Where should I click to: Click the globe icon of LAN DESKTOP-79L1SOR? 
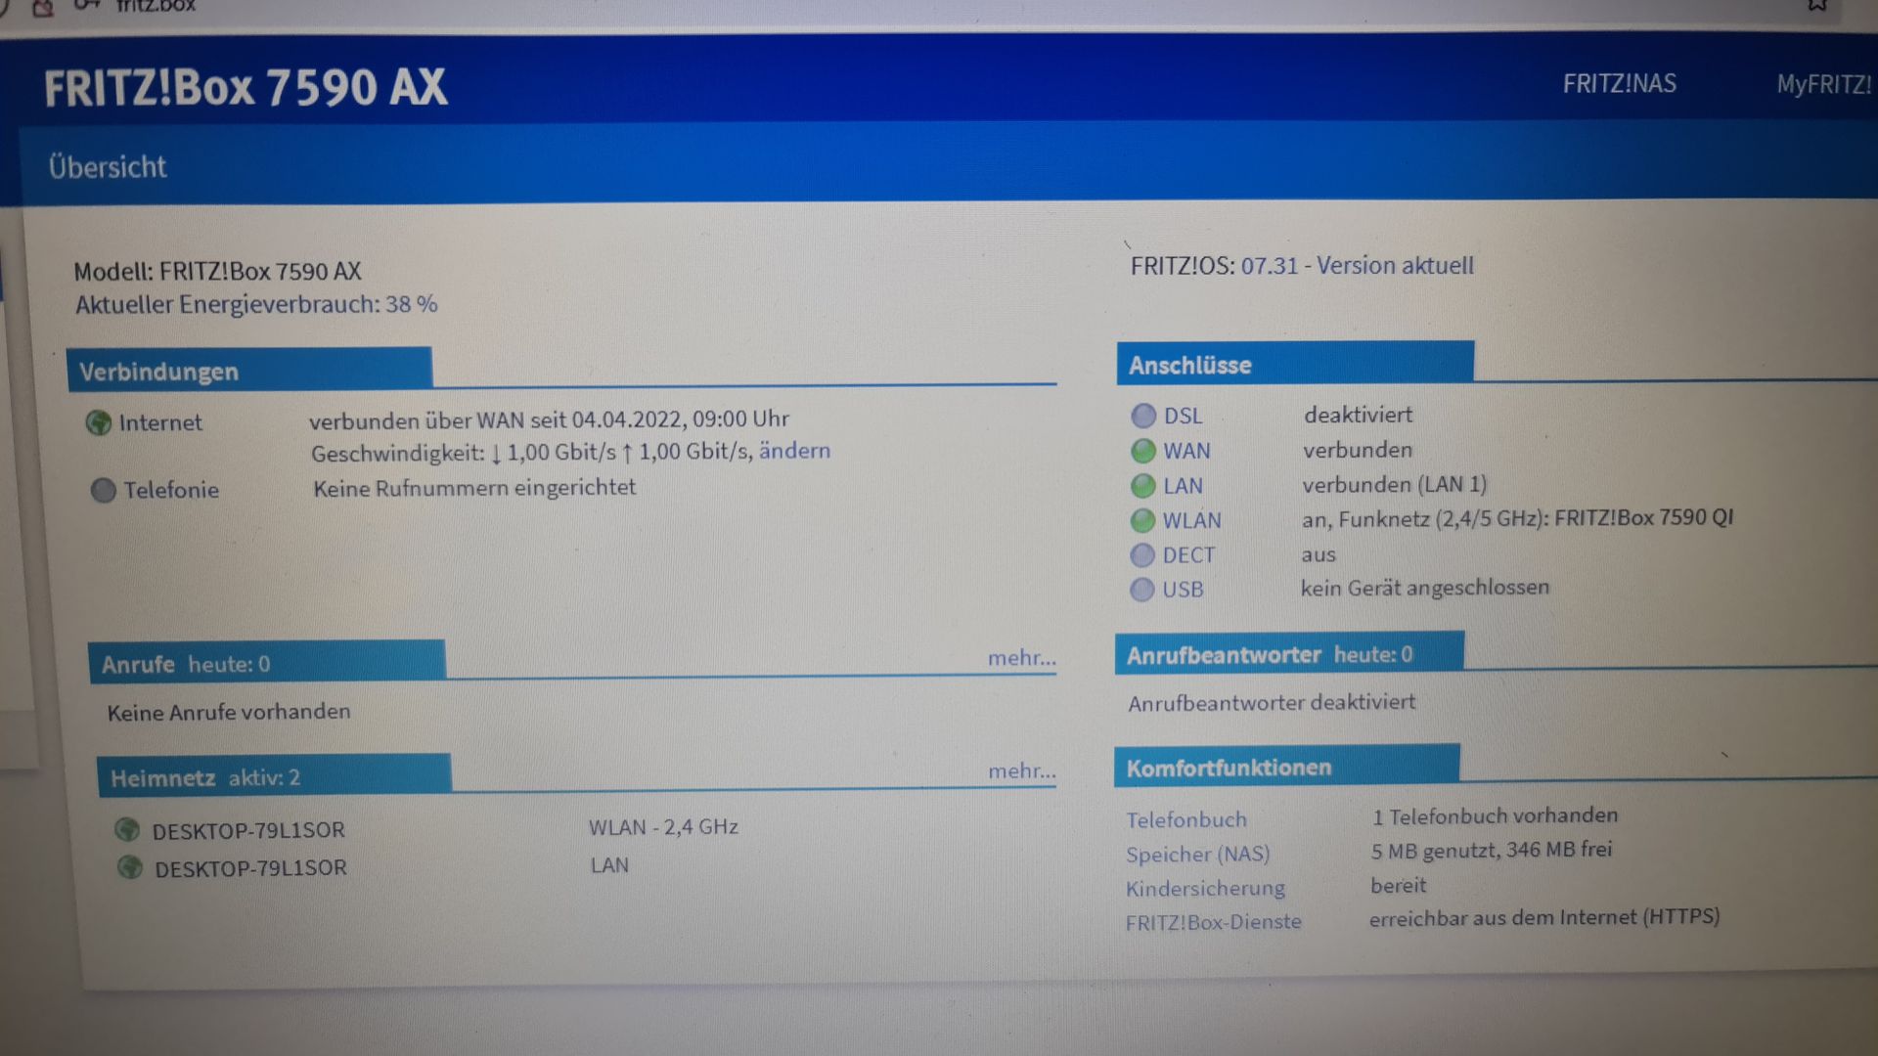coord(130,867)
